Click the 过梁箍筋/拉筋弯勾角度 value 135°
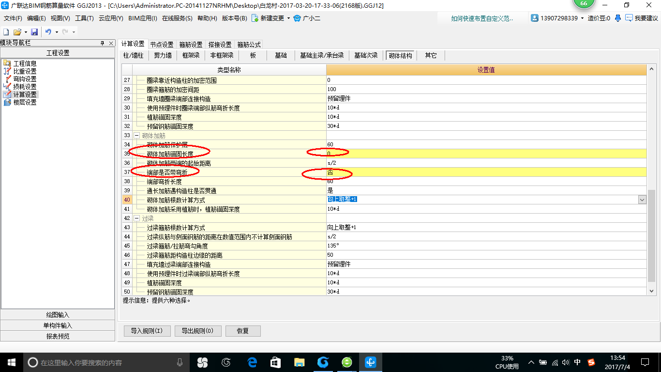 [333, 246]
